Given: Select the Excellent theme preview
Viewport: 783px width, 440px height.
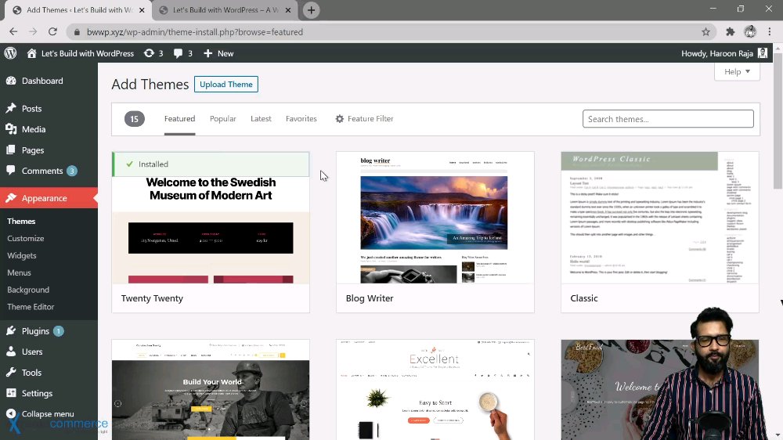Looking at the screenshot, I should tap(435, 390).
